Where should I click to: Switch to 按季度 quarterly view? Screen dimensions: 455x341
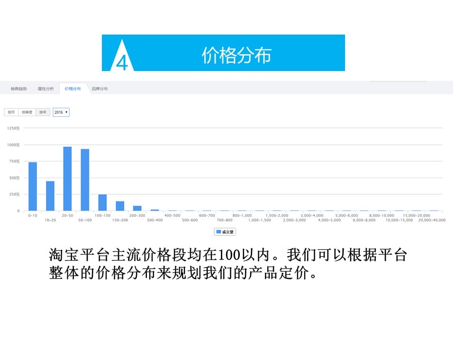[27, 112]
